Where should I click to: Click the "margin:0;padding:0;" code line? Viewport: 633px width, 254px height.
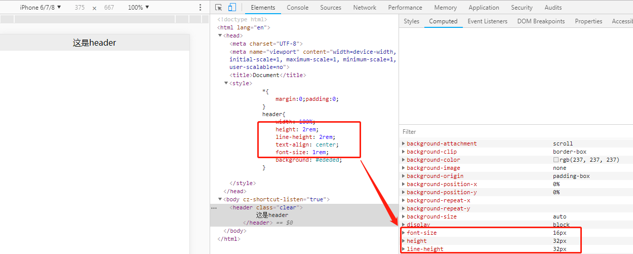pos(307,99)
